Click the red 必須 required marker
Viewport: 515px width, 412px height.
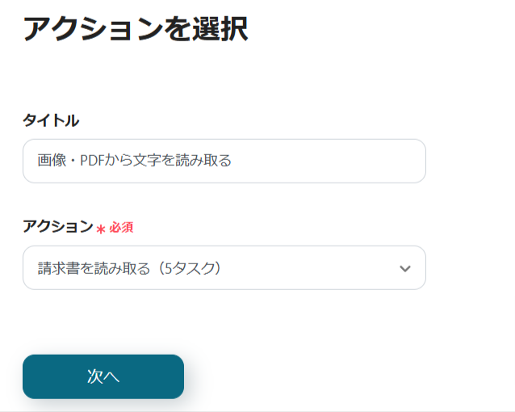pyautogui.click(x=121, y=228)
